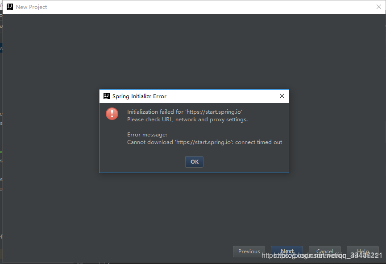386x264 pixels.
Task: Click OK in the Spring Initializr Error dialog
Action: click(194, 161)
